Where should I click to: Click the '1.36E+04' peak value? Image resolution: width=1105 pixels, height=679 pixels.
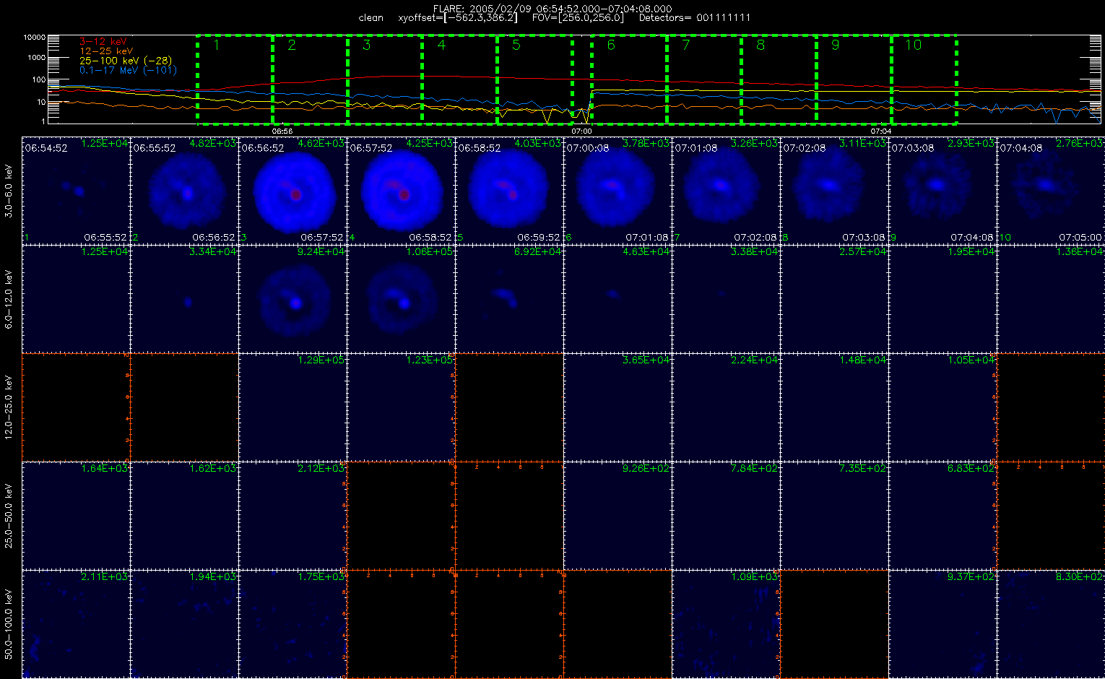pyautogui.click(x=1080, y=252)
